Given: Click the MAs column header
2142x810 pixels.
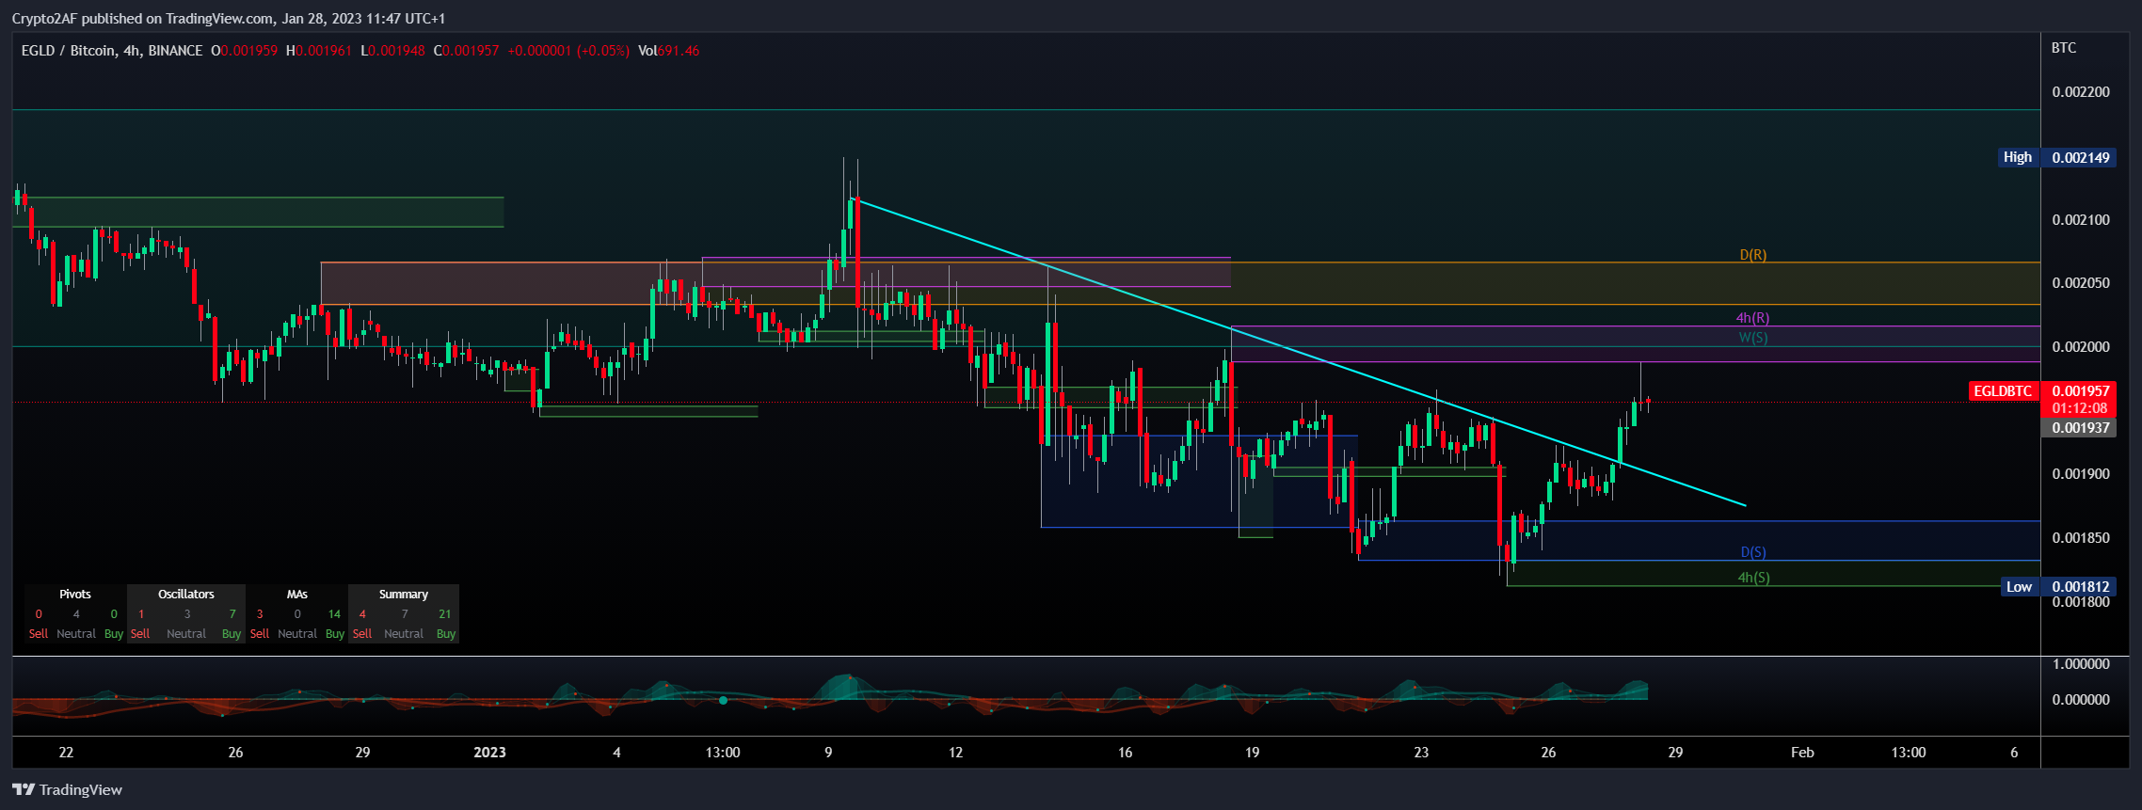Looking at the screenshot, I should [x=297, y=594].
